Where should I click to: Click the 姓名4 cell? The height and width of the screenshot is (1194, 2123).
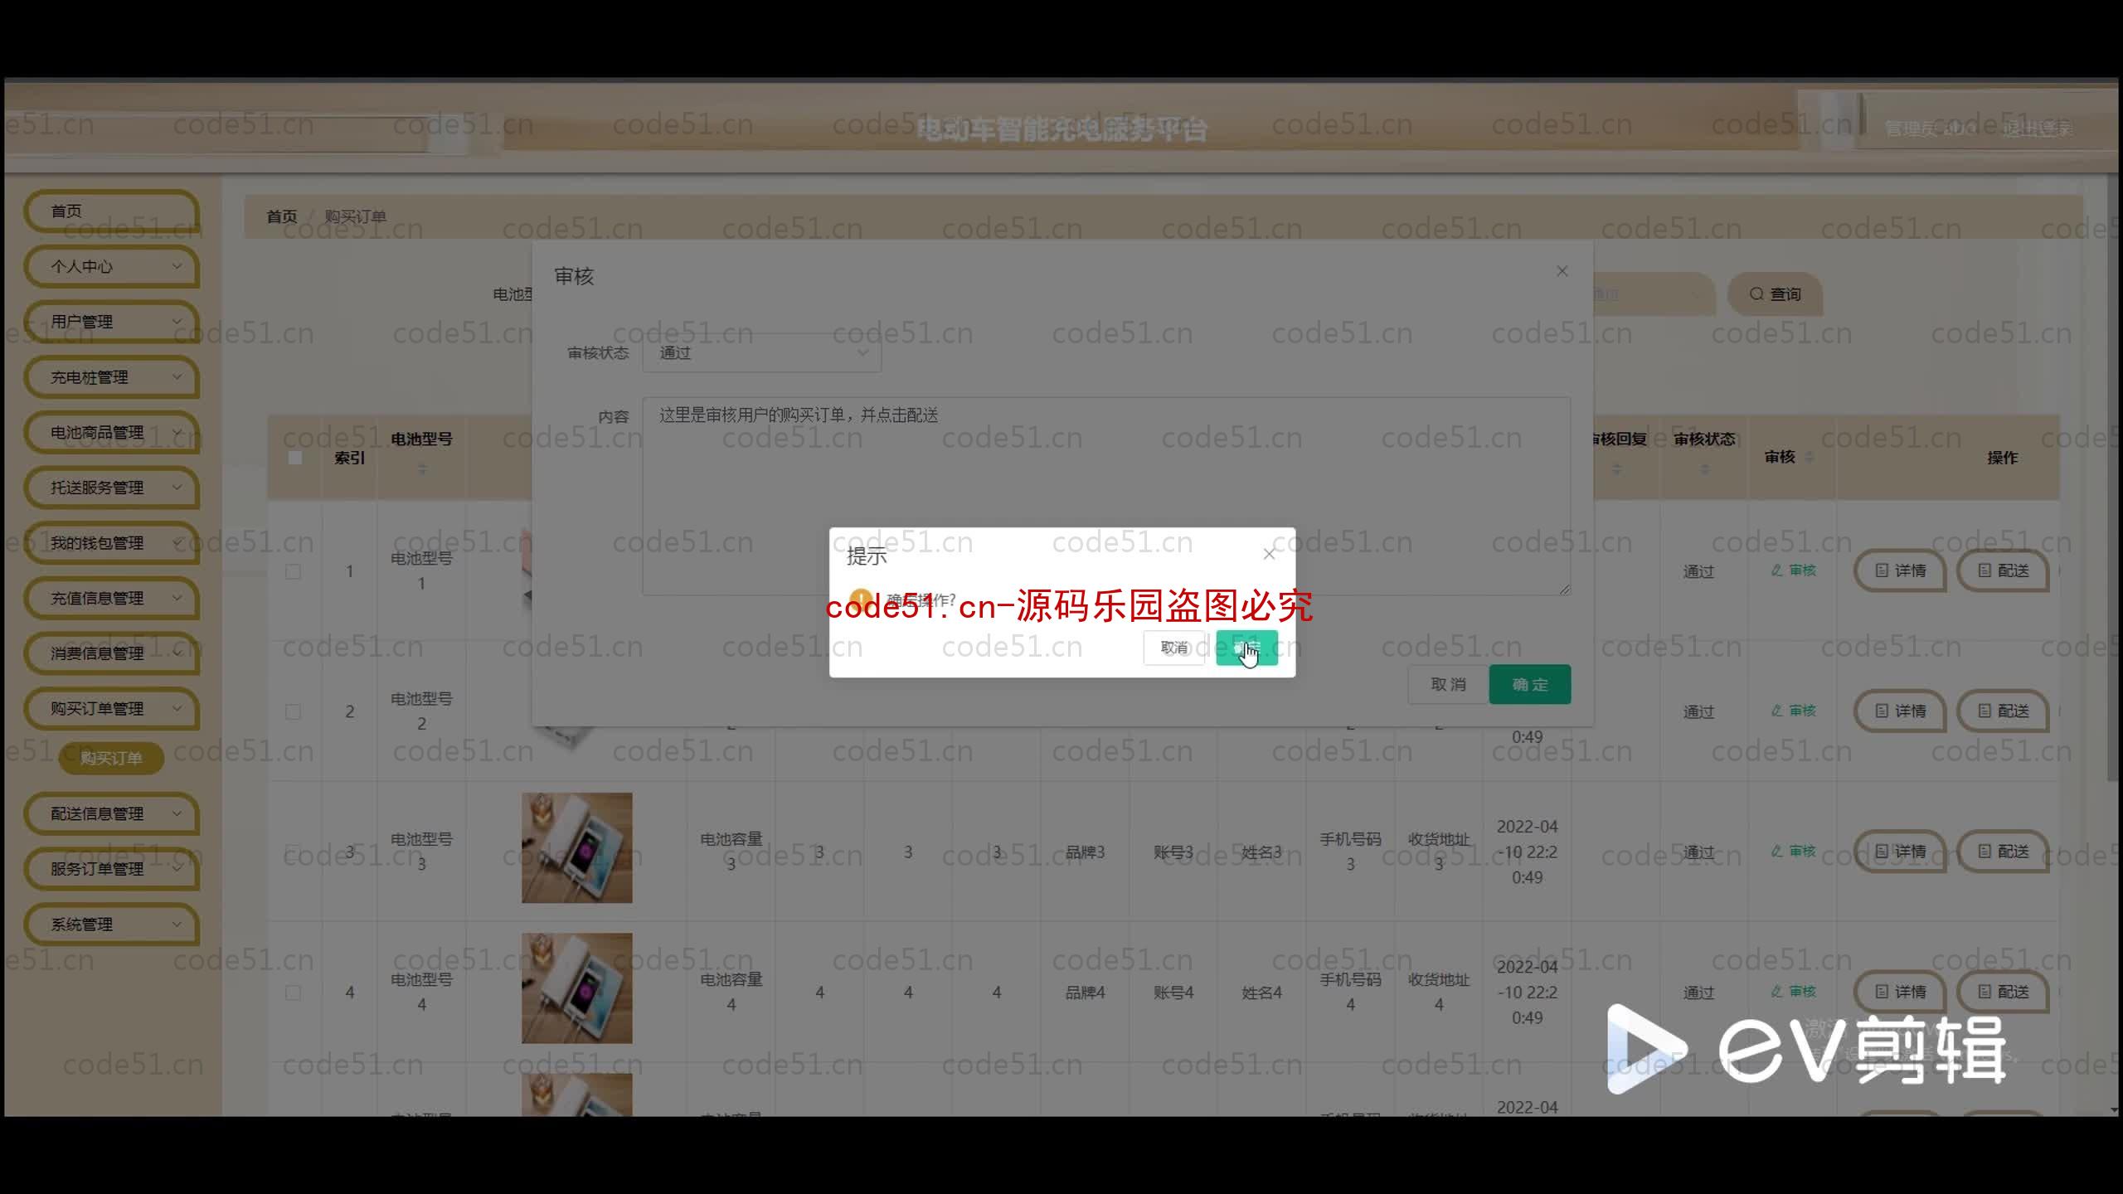point(1261,993)
